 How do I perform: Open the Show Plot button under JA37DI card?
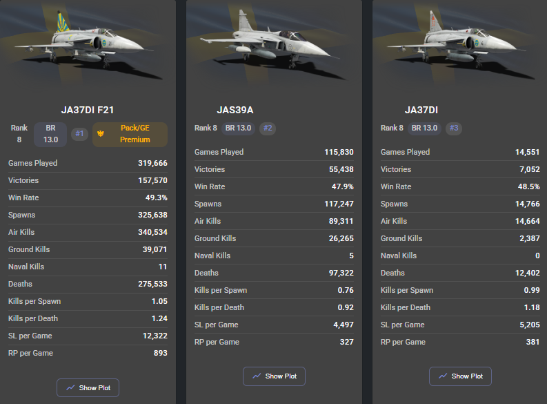(x=460, y=376)
